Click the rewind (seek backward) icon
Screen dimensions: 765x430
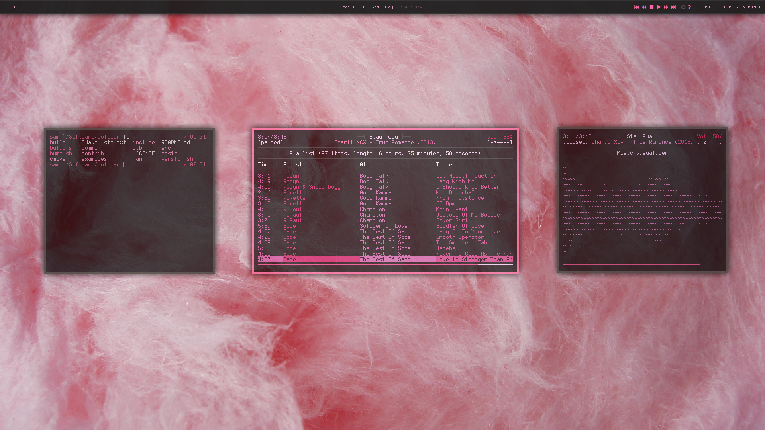(x=644, y=7)
